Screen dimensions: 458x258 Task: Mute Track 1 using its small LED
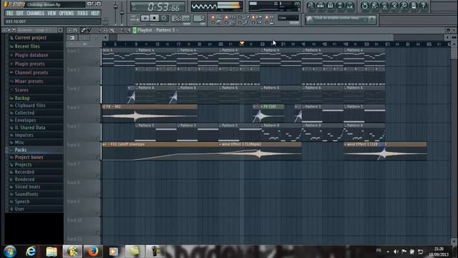[x=98, y=63]
